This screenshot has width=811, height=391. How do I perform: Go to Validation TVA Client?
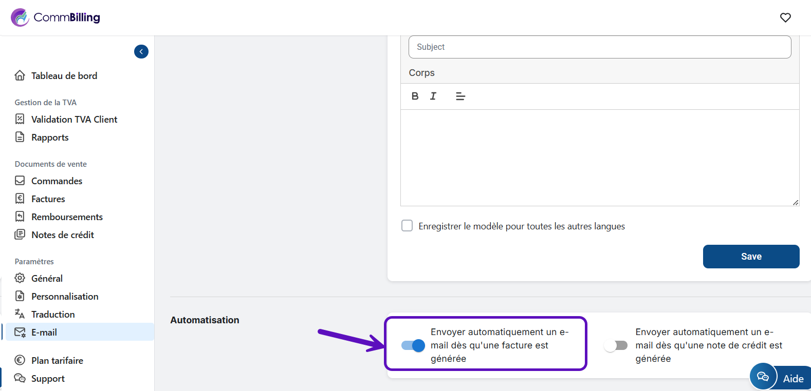tap(74, 120)
